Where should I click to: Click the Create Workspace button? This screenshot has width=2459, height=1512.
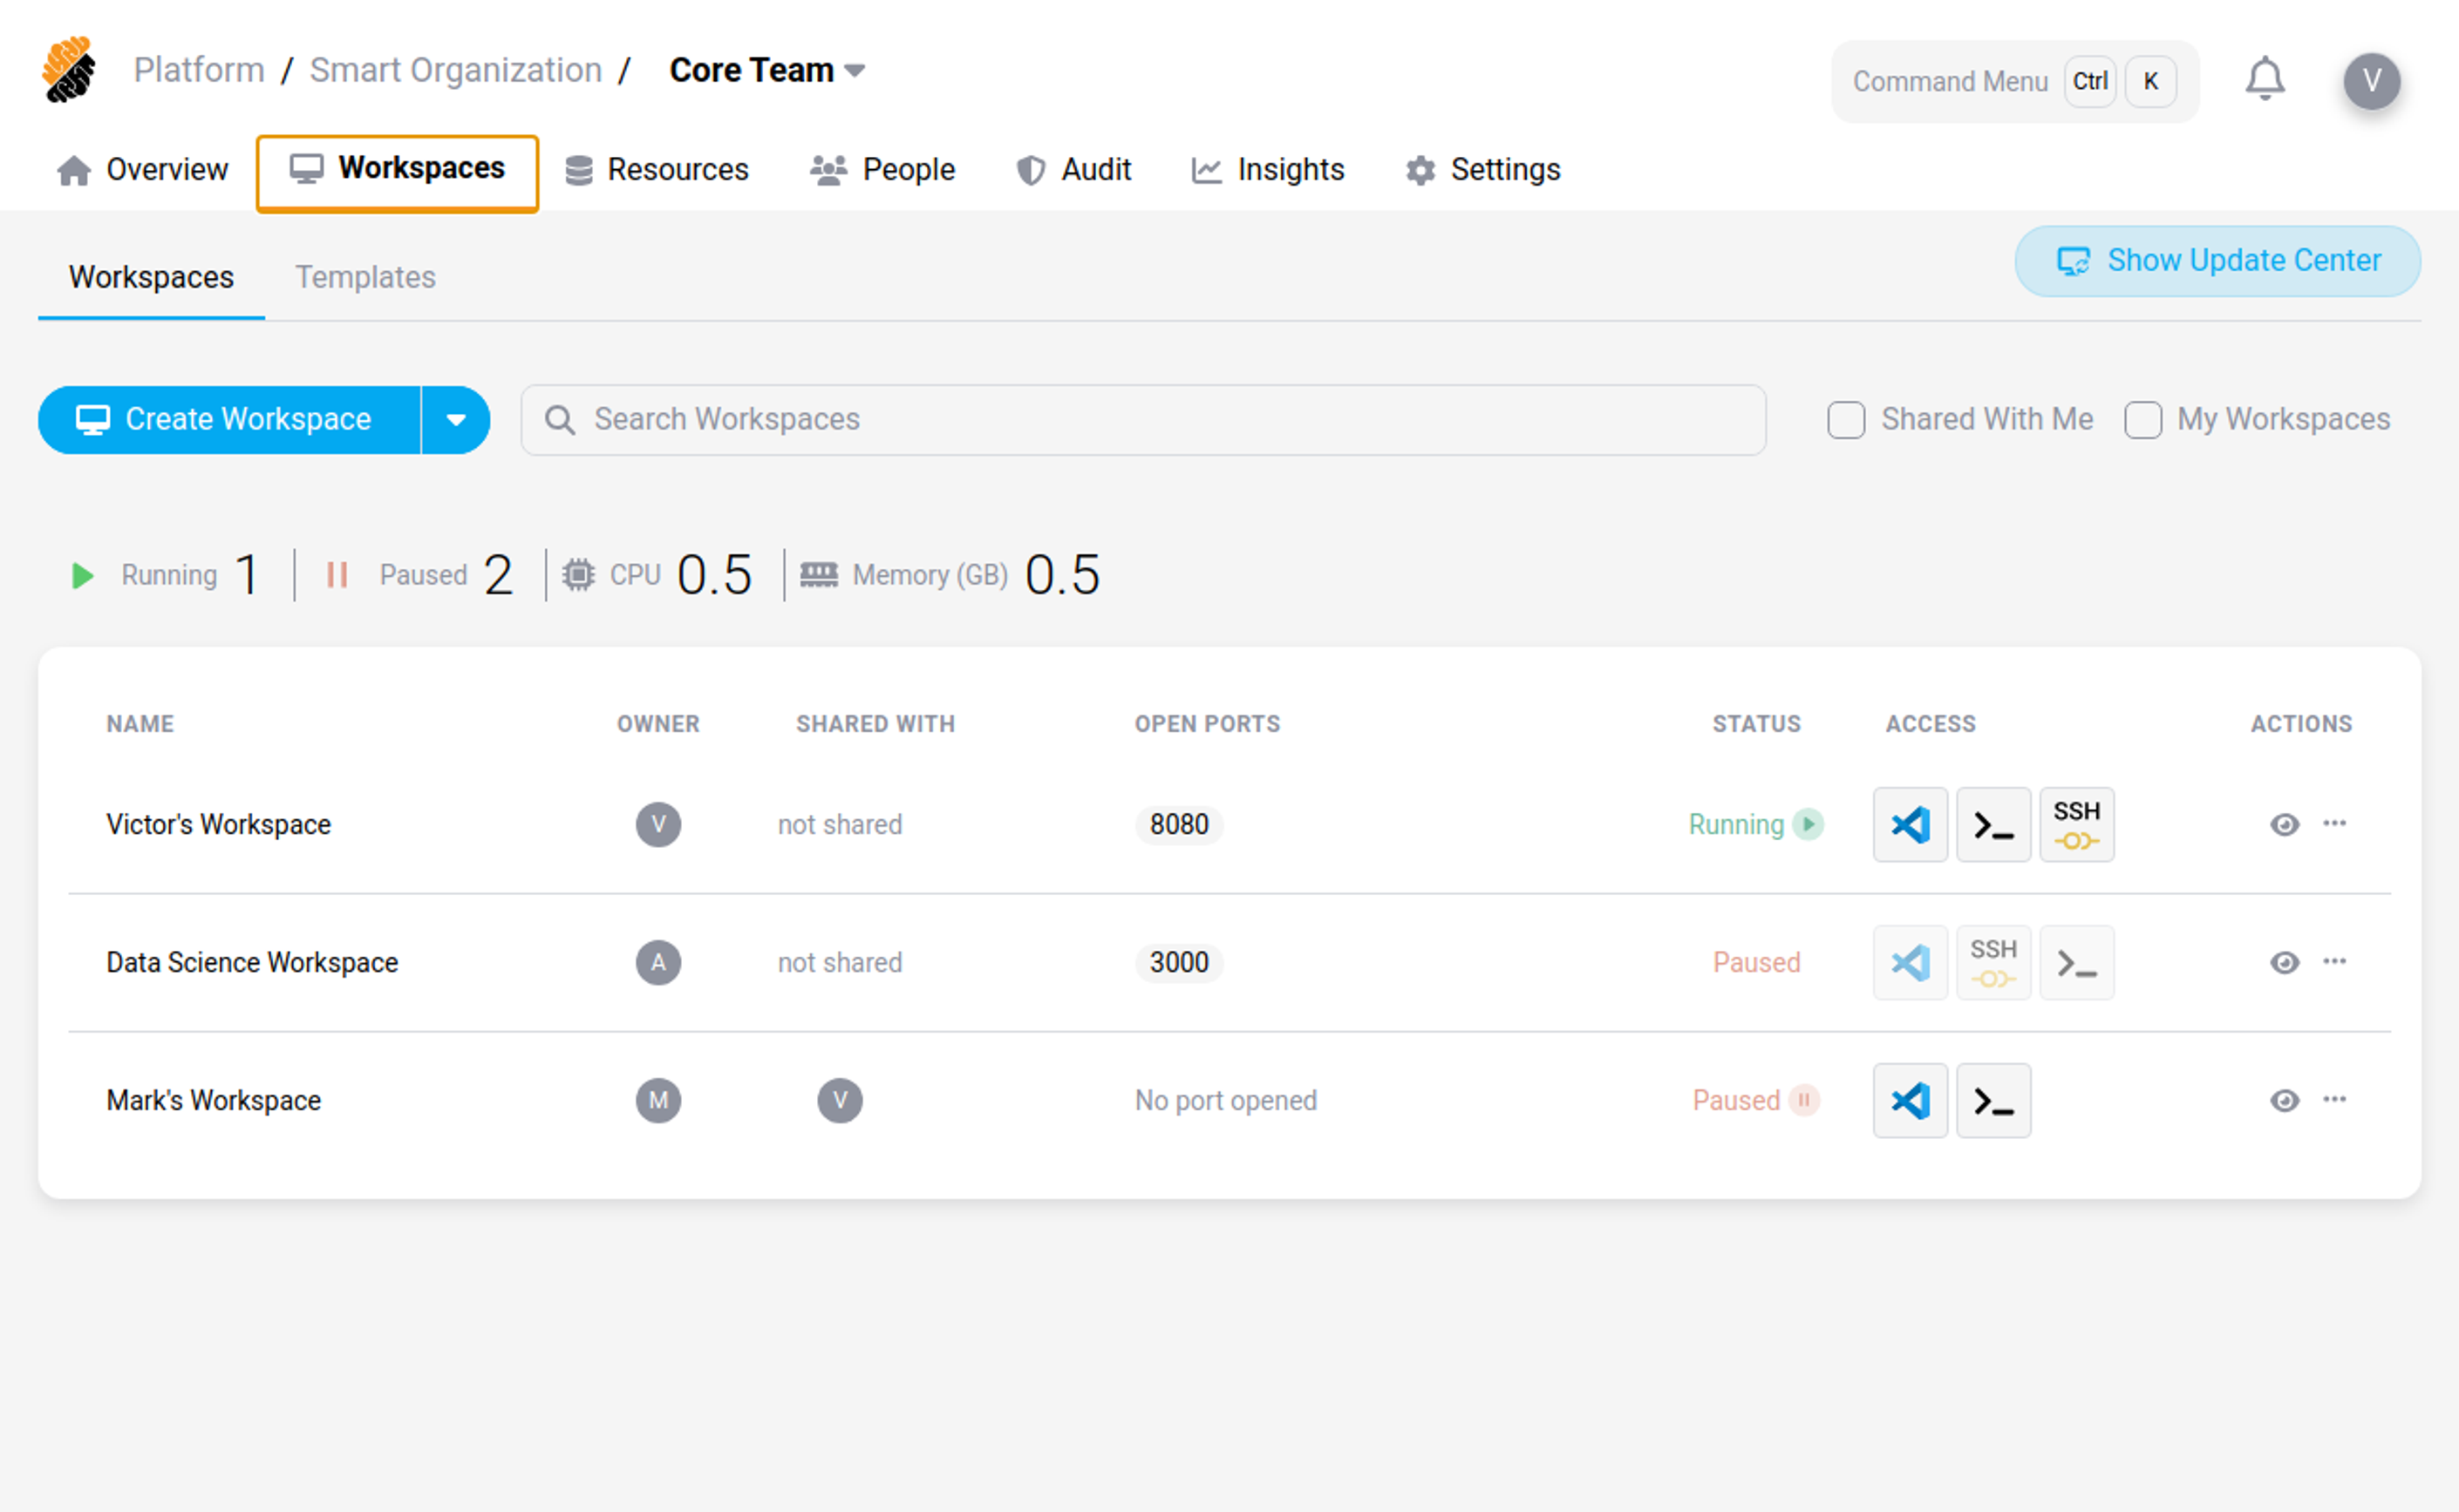(228, 420)
